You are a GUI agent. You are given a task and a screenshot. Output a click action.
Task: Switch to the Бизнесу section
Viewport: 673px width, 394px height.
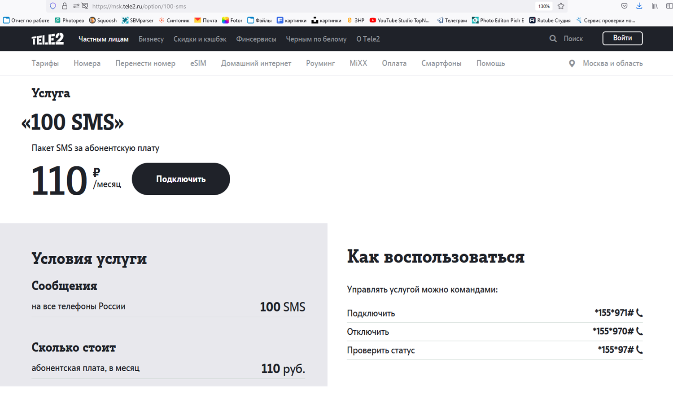pos(151,39)
